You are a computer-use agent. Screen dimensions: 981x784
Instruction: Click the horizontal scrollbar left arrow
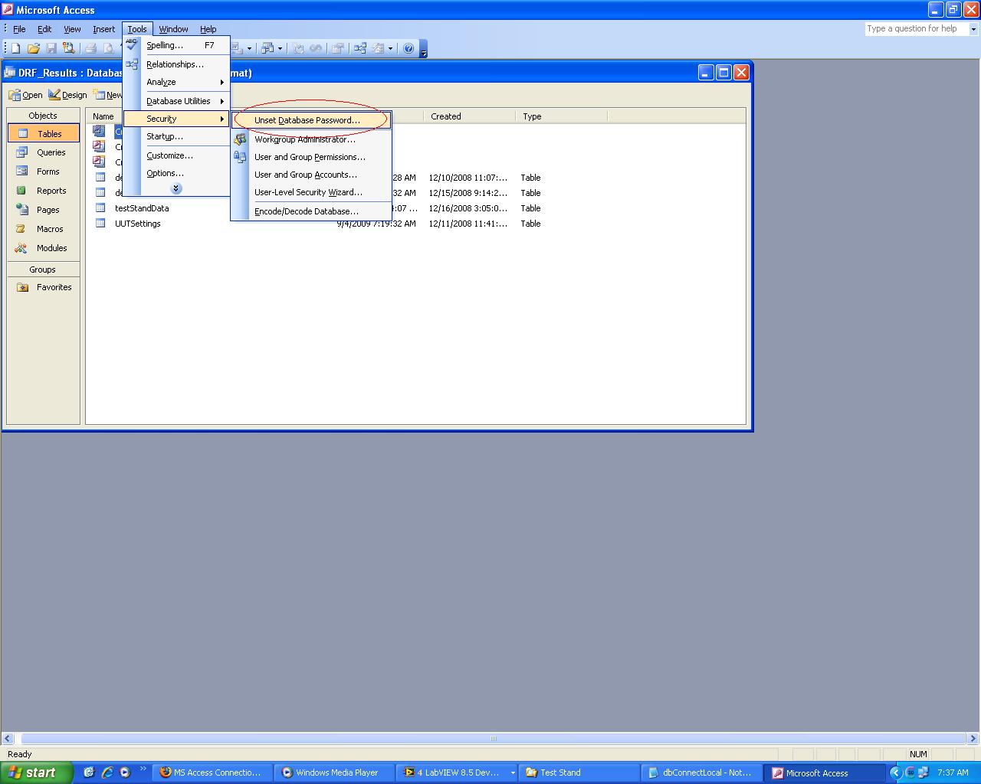click(8, 739)
